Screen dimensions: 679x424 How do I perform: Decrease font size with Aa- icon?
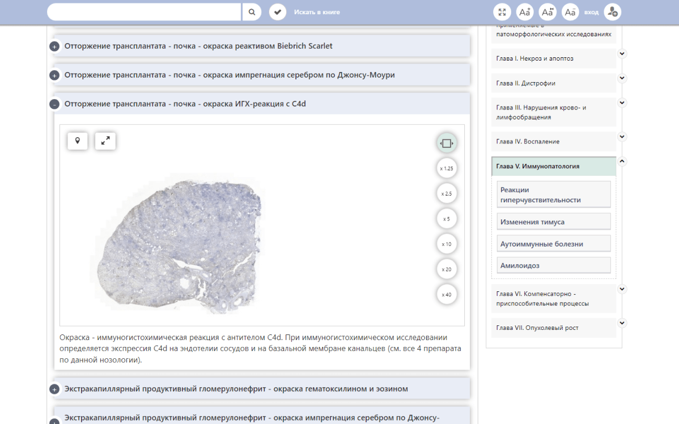click(570, 12)
